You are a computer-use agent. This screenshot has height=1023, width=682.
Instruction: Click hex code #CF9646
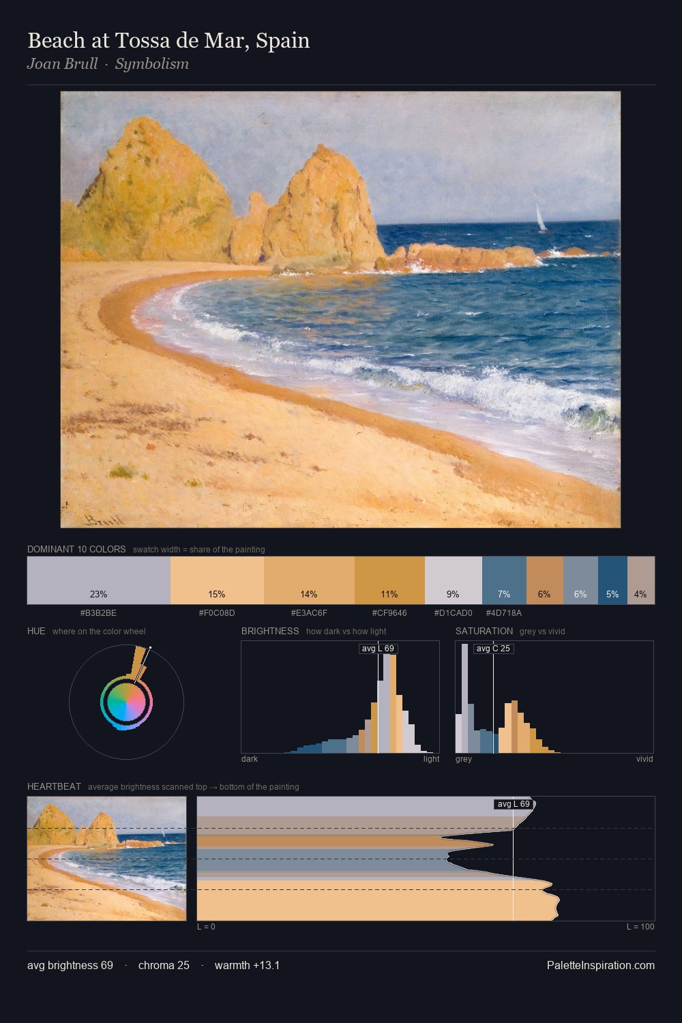pos(389,613)
